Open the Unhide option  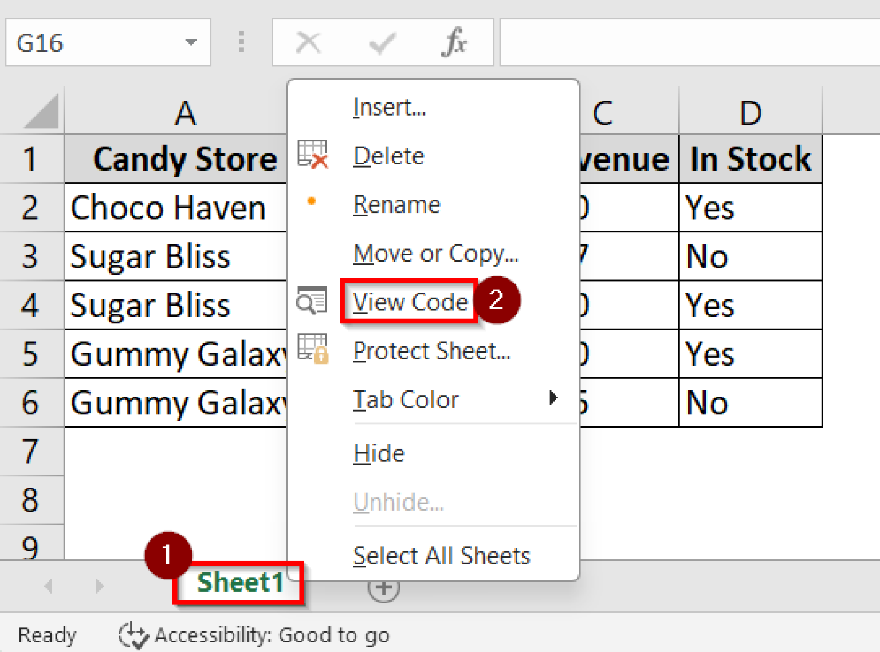coord(398,501)
